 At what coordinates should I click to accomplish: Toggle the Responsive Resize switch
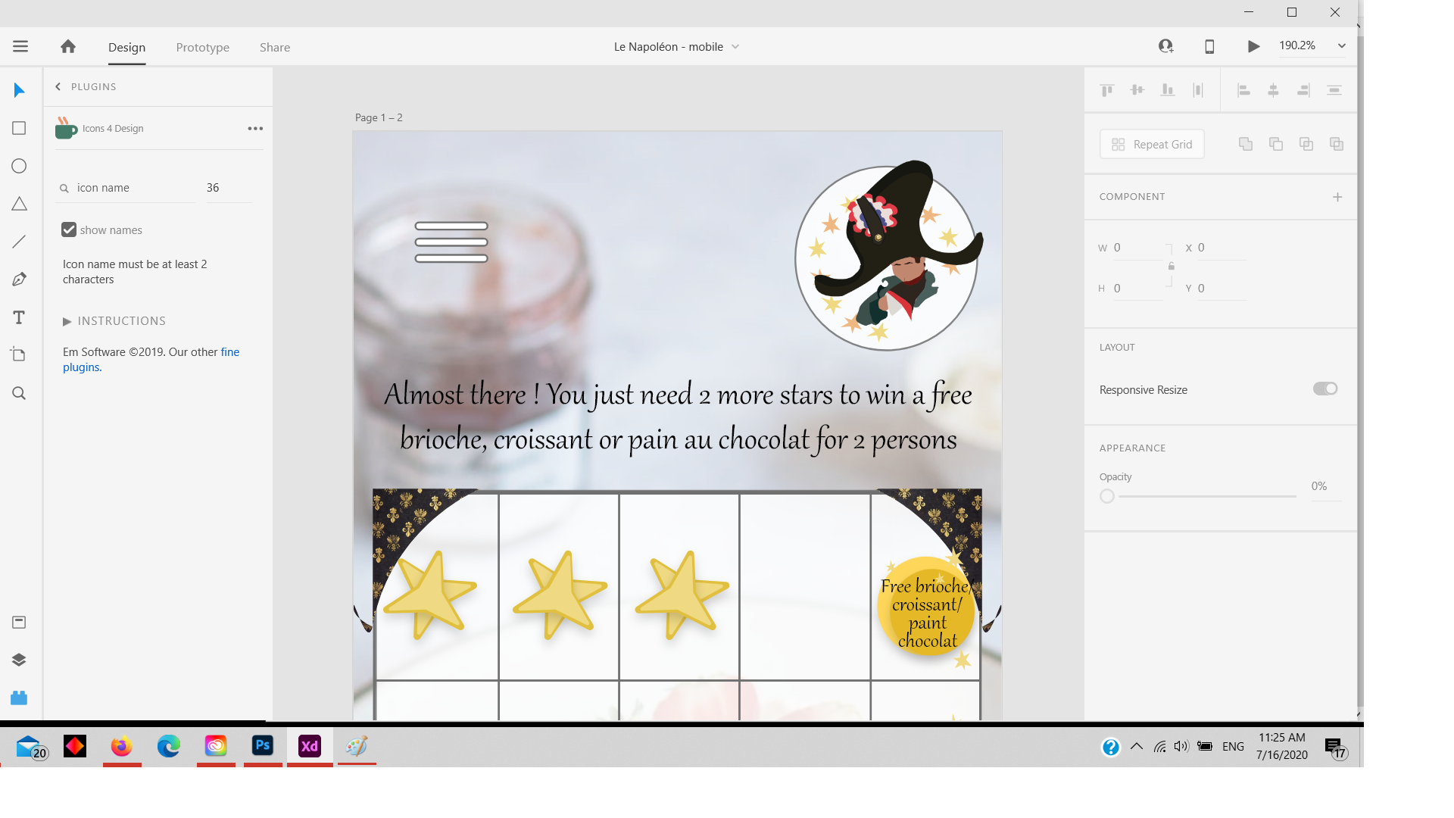(1325, 389)
